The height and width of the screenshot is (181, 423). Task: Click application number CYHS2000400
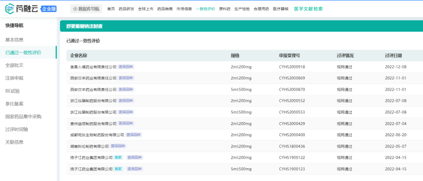coord(292,135)
